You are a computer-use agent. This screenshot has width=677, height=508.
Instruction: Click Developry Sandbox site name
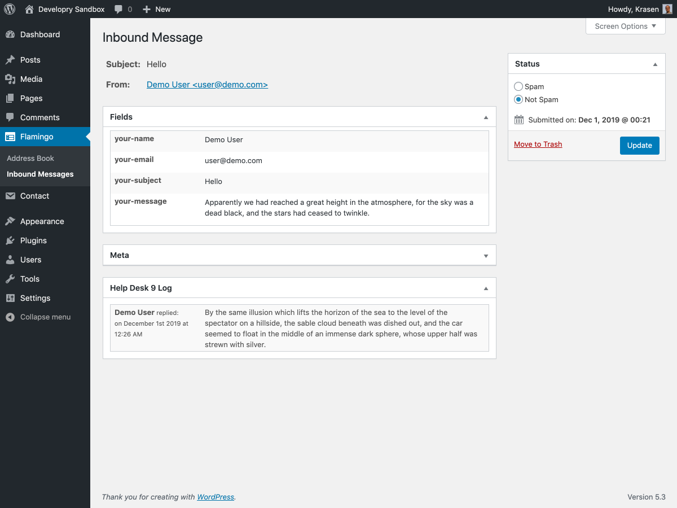tap(72, 9)
